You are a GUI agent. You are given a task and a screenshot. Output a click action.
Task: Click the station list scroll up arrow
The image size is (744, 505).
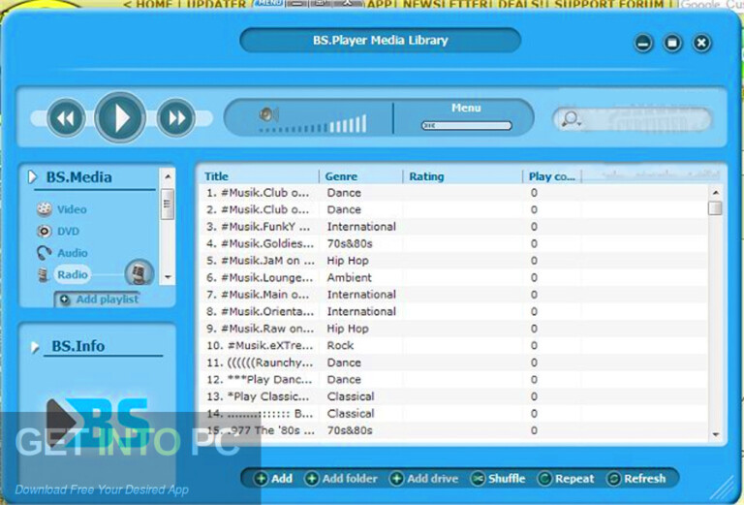pyautogui.click(x=716, y=192)
